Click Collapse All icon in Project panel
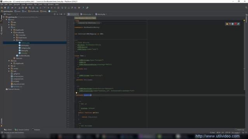This screenshot has height=139, width=248. pyautogui.click(x=57, y=14)
